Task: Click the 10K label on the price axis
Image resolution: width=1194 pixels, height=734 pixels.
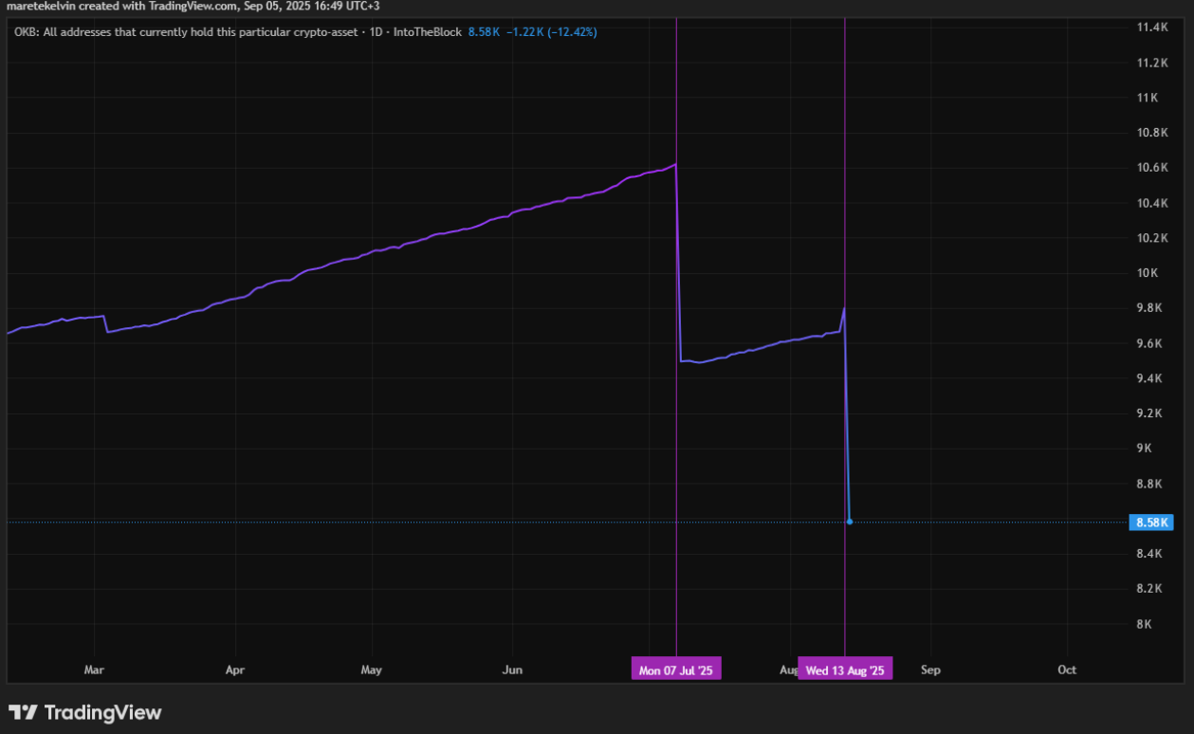Action: (1148, 273)
